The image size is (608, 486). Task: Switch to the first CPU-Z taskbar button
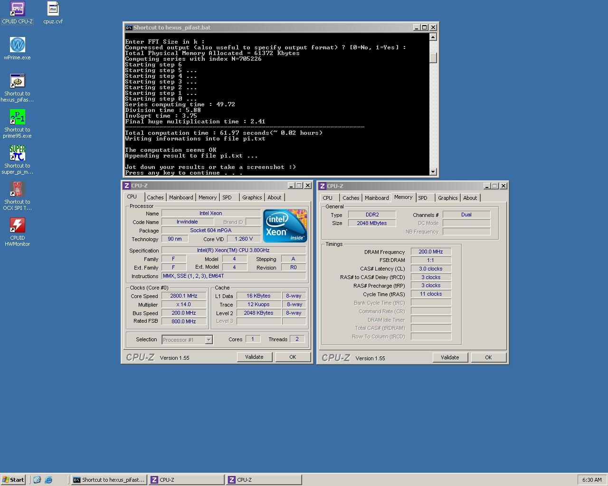pyautogui.click(x=187, y=480)
